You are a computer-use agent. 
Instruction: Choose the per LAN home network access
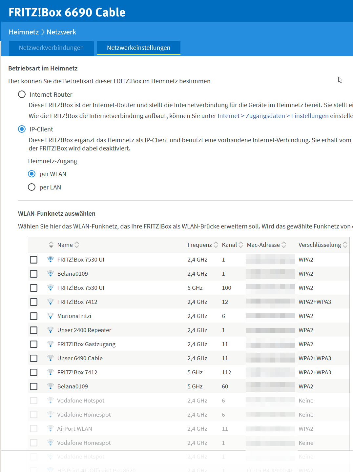point(32,187)
